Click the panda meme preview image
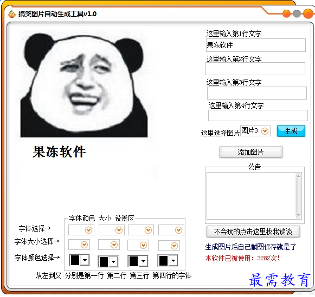This screenshot has width=315, height=297. [x=84, y=85]
